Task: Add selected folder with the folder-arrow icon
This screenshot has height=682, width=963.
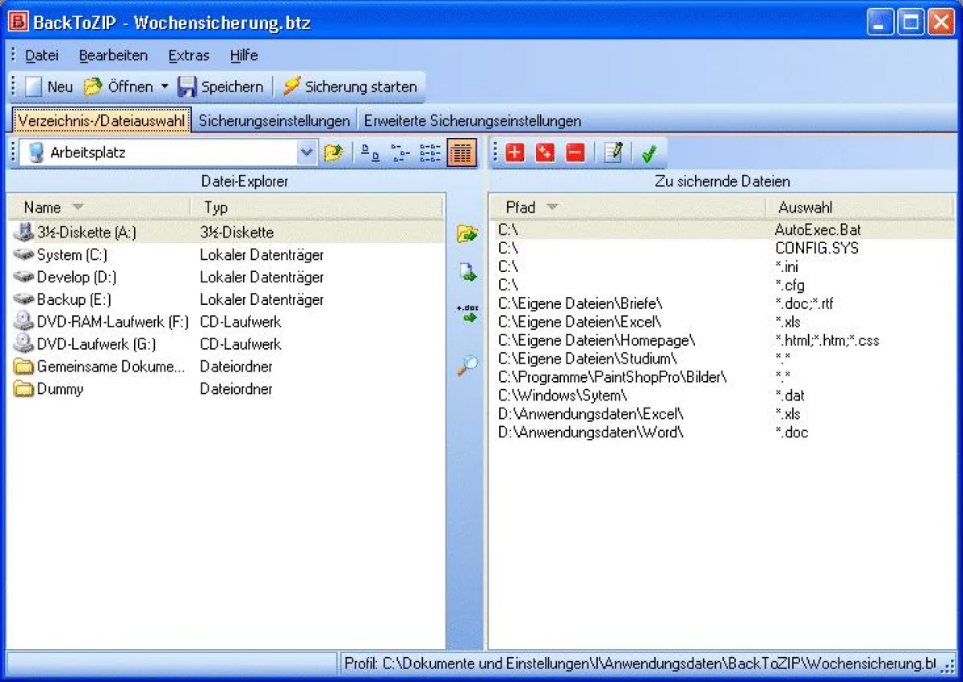Action: [x=465, y=233]
